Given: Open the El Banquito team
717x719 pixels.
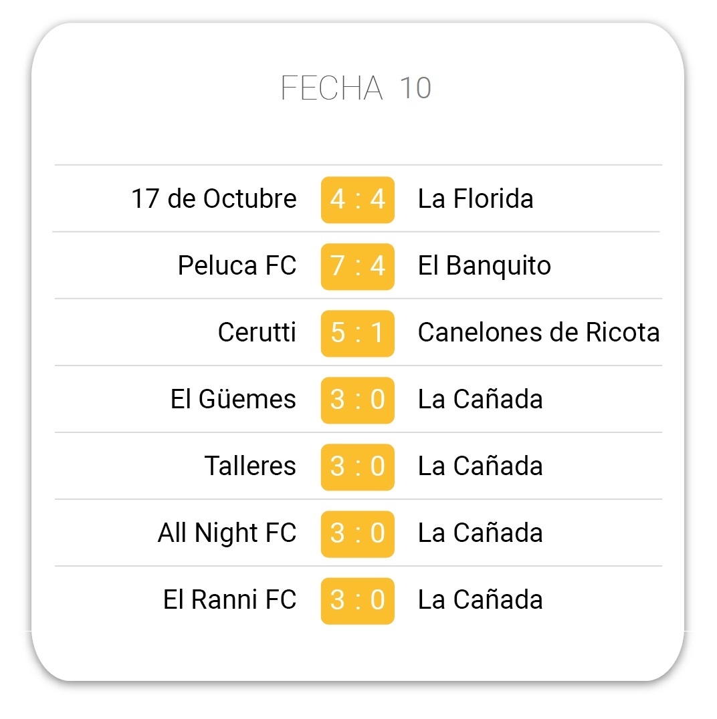Looking at the screenshot, I should (484, 266).
